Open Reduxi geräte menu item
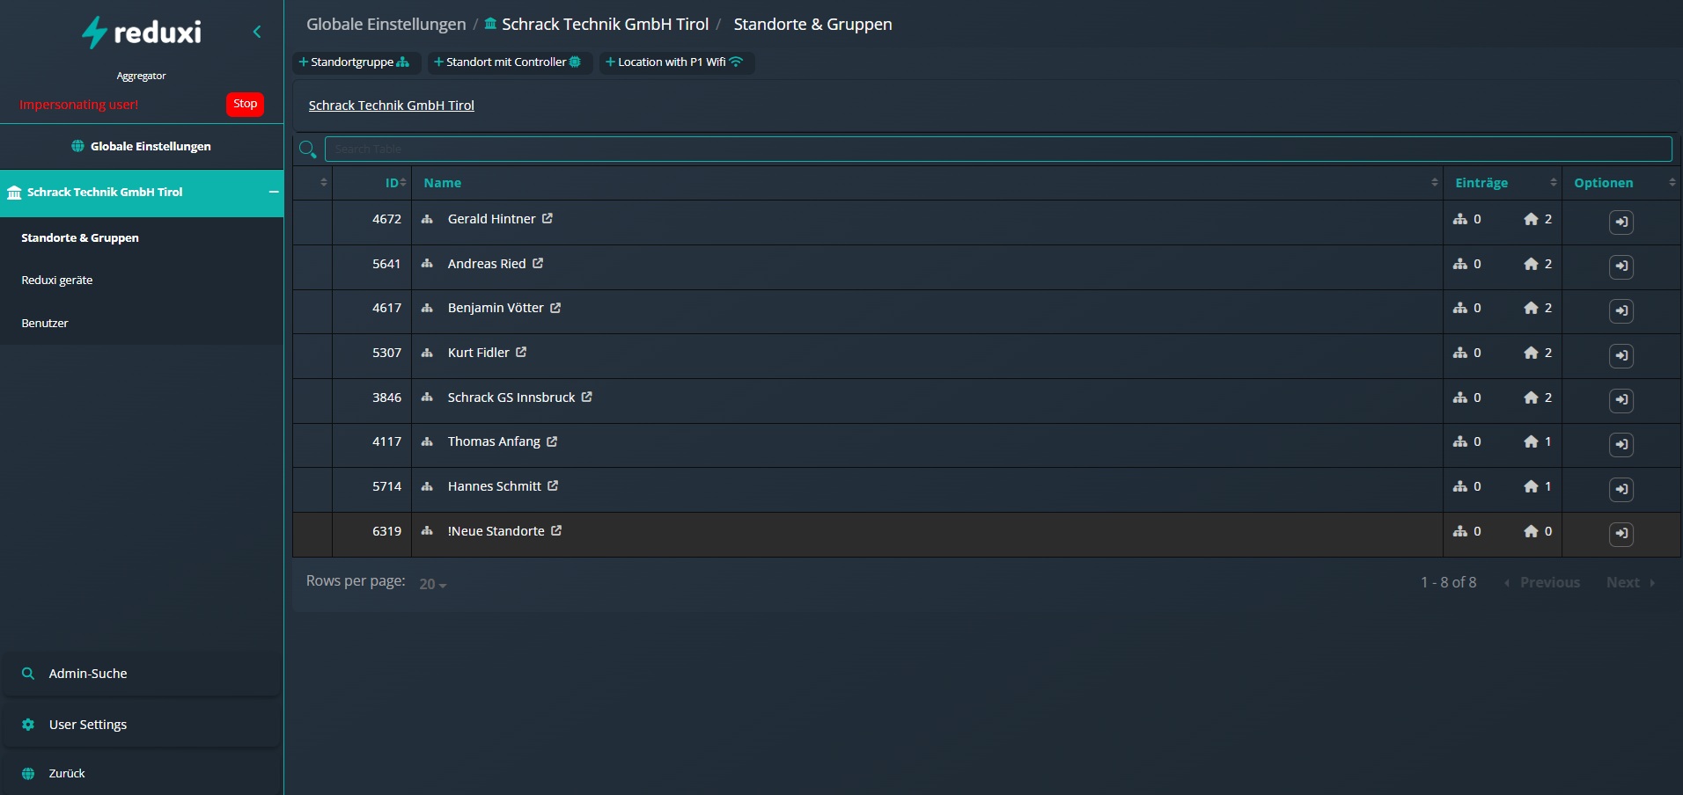This screenshot has height=795, width=1683. (57, 280)
